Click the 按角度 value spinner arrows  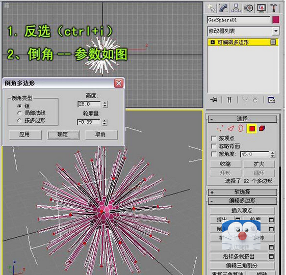coord(273,154)
